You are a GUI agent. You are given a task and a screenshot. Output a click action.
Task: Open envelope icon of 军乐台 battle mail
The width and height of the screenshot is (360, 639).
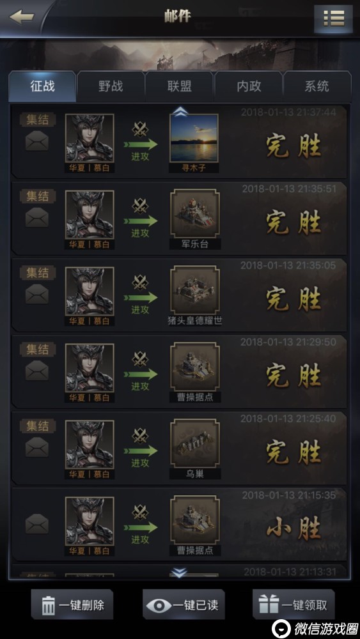coord(37,218)
